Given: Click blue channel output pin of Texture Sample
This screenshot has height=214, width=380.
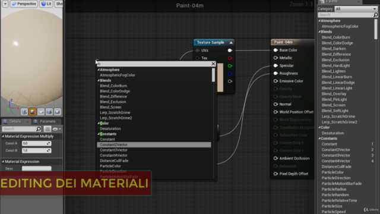Looking at the screenshot, I should 230,74.
